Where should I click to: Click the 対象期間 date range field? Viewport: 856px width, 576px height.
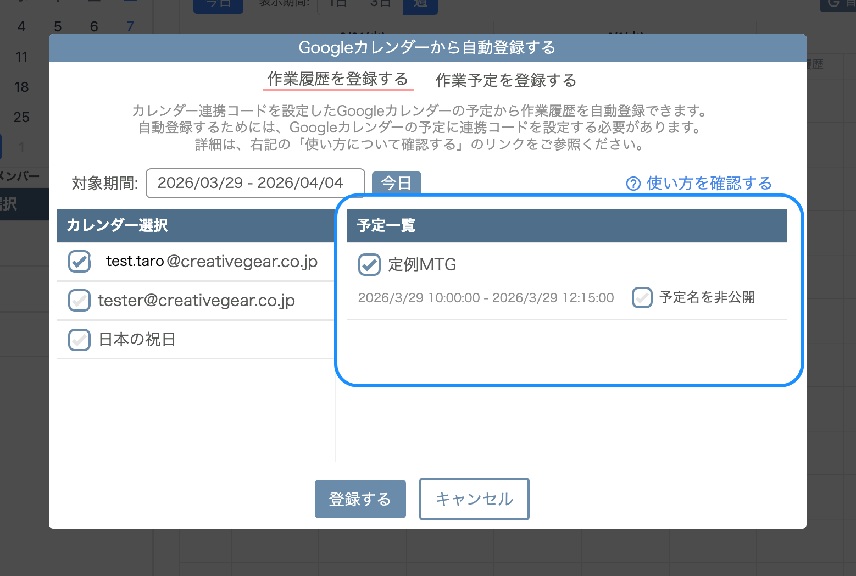[255, 182]
